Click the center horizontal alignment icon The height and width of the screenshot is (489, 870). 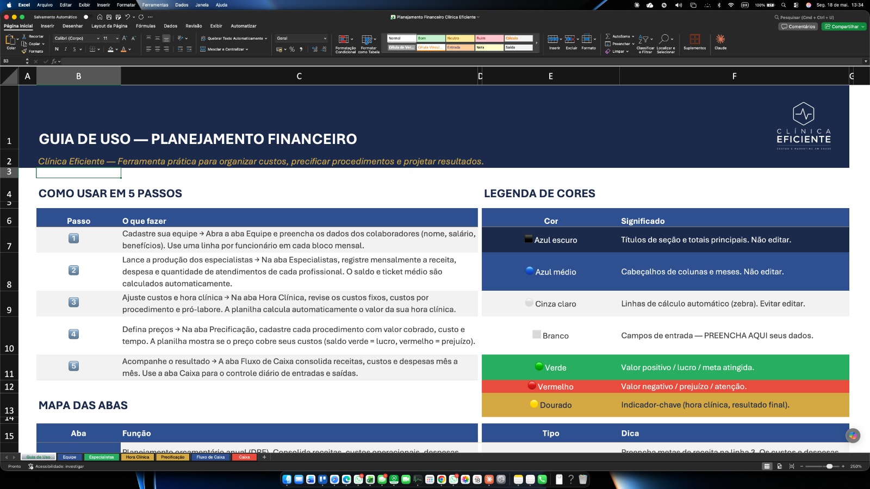tap(157, 49)
